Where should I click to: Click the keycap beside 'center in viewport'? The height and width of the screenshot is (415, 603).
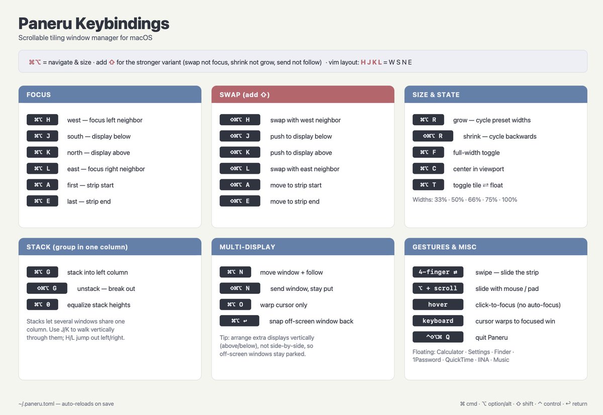click(x=428, y=169)
